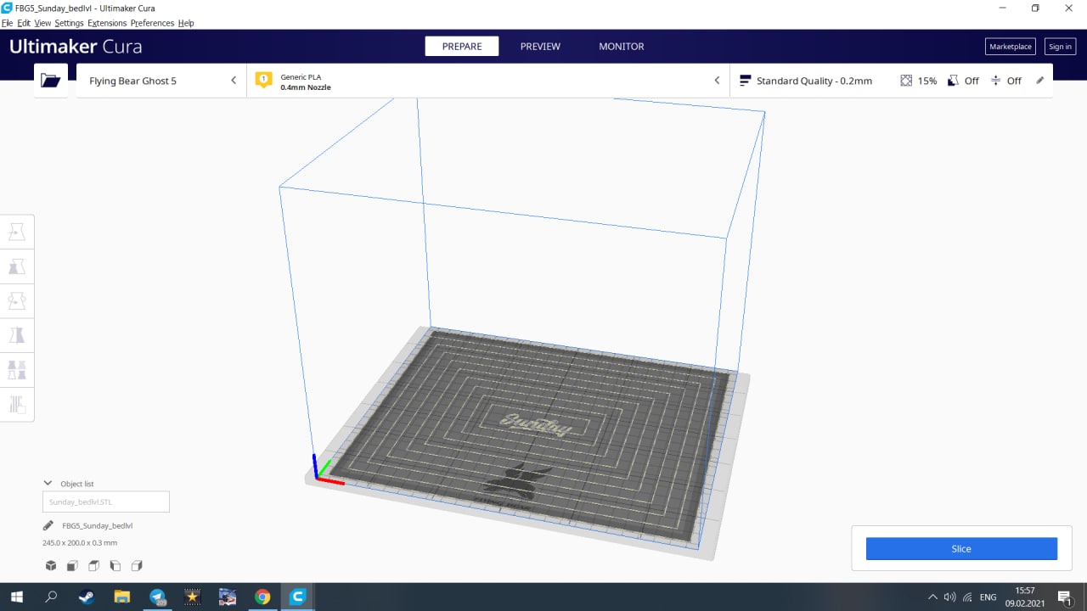Open Telegram from taskbar
This screenshot has width=1087, height=611.
click(x=158, y=597)
